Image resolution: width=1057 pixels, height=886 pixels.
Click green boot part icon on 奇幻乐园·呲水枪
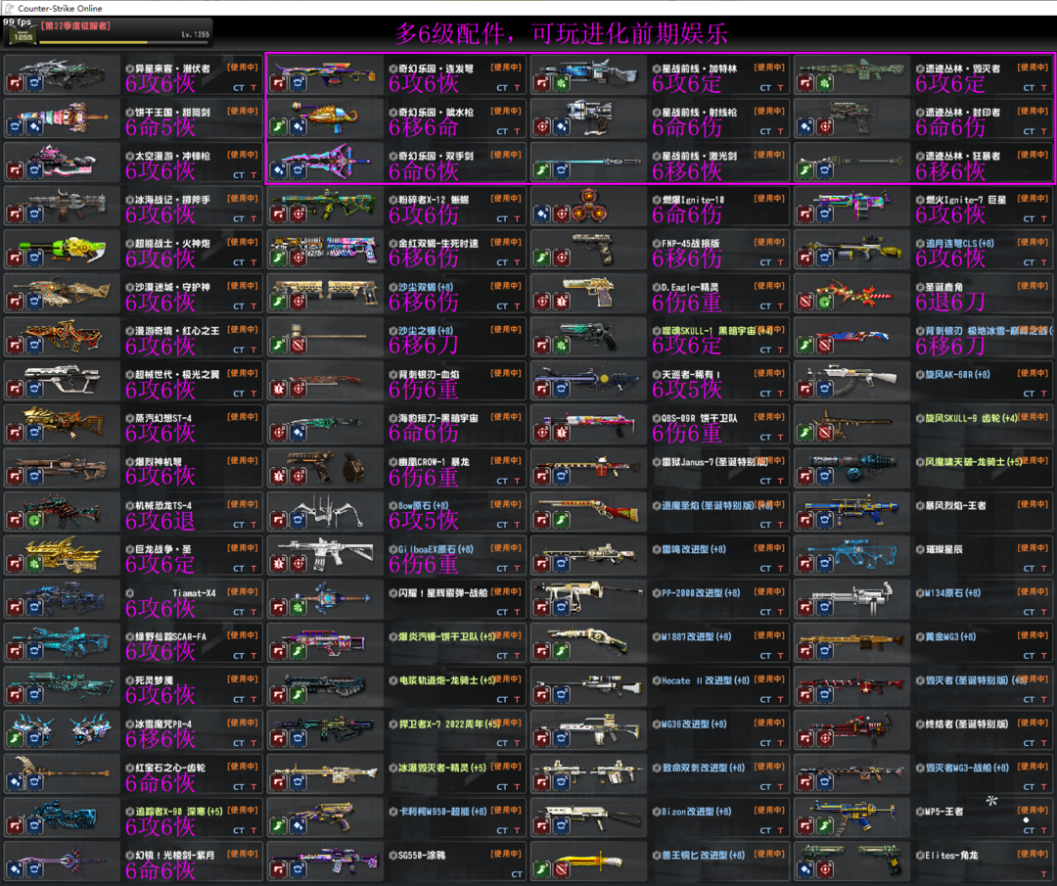pos(279,127)
